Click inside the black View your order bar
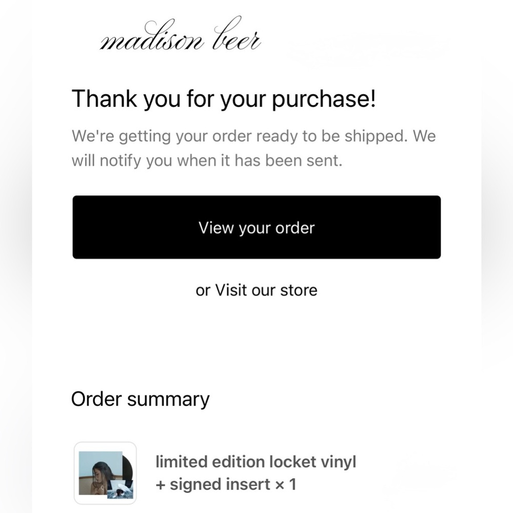This screenshot has height=513, width=513. click(x=256, y=227)
